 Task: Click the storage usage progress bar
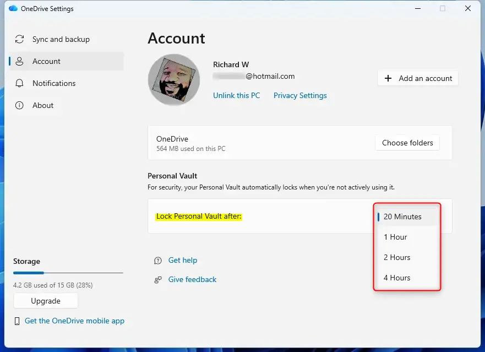coord(68,273)
